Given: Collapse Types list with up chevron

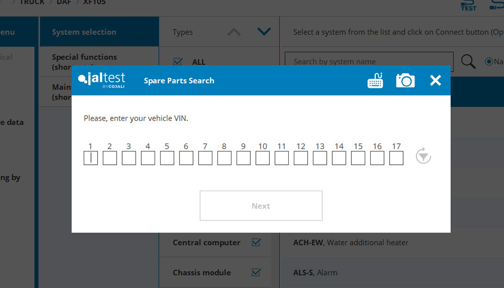Looking at the screenshot, I should click(234, 32).
